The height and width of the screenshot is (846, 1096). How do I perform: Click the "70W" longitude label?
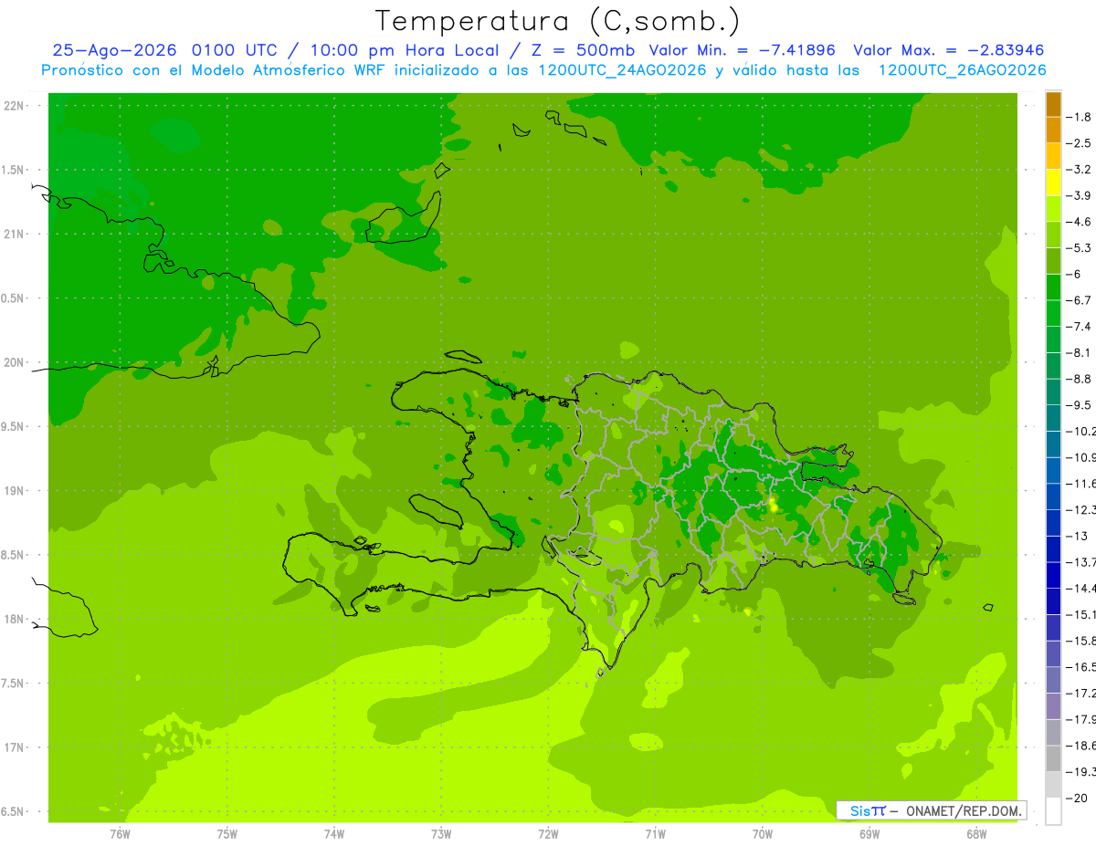[763, 834]
